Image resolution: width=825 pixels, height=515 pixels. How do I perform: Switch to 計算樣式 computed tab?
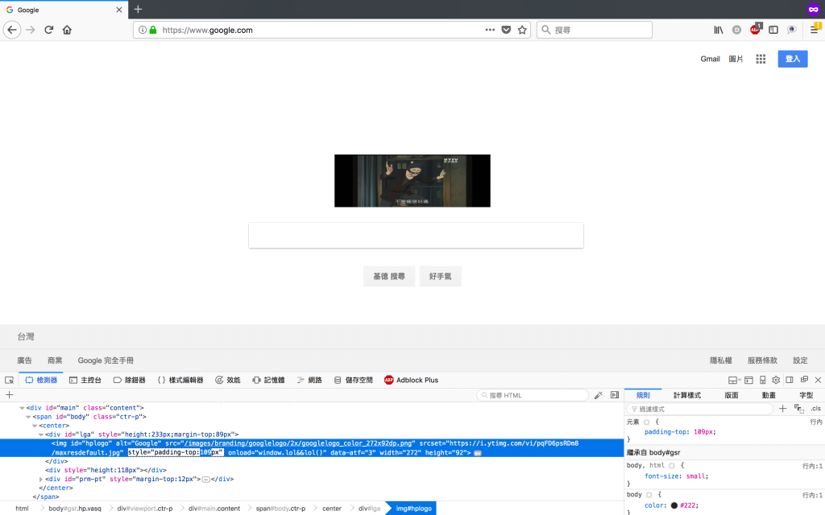pyautogui.click(x=687, y=395)
